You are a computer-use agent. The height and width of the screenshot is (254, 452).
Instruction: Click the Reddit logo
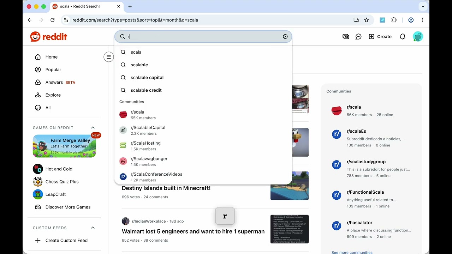coord(48,37)
